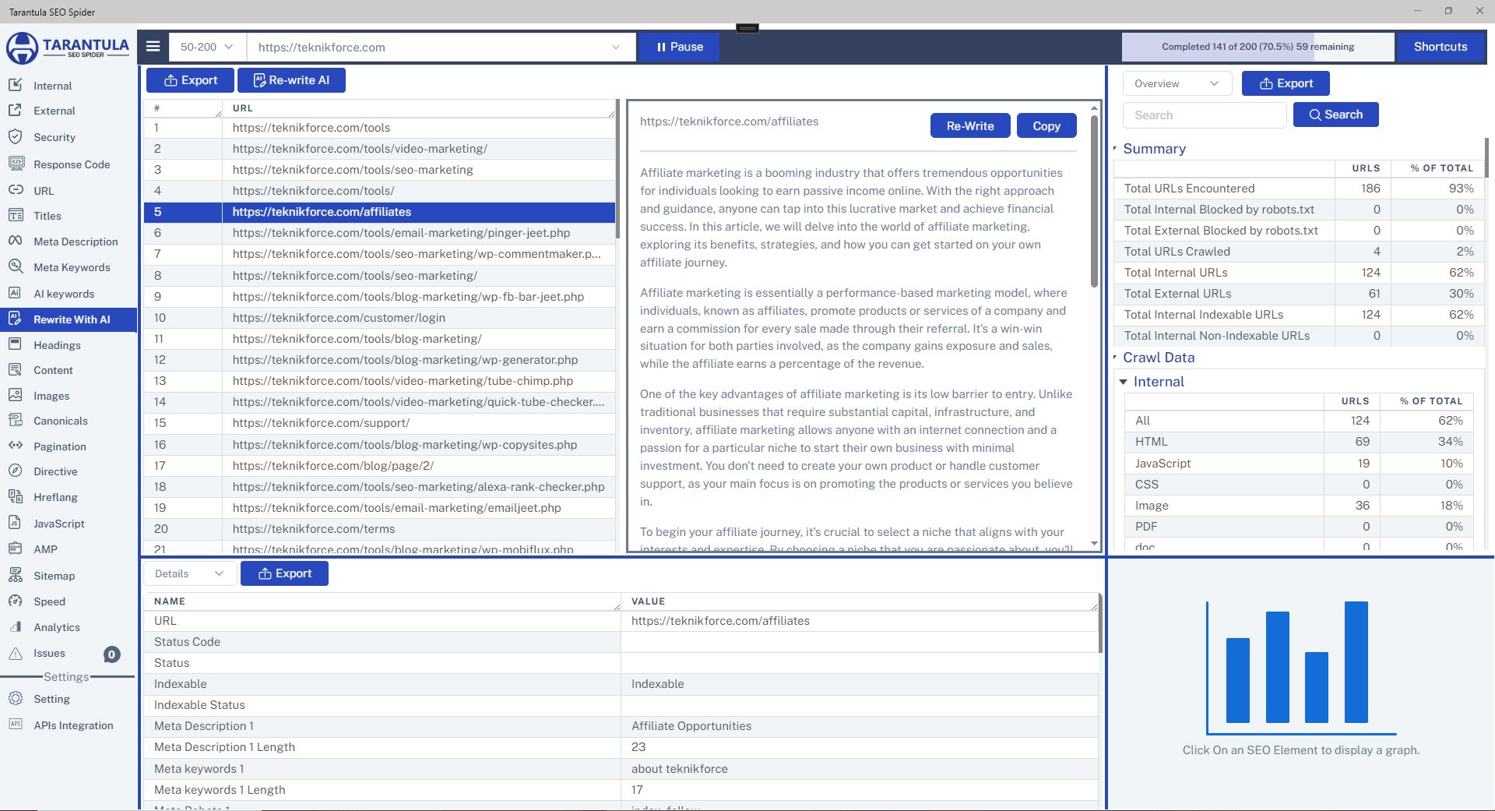
Task: Open the Analytics chart icon
Action: point(16,627)
